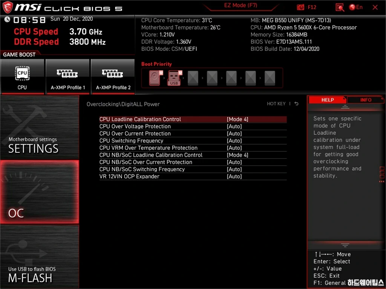Select CPU VRM Over Temperature Protection row
Screen dimensions: 386x289
(x=193, y=148)
